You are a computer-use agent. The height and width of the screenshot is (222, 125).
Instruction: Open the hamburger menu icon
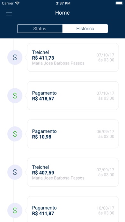[9, 13]
